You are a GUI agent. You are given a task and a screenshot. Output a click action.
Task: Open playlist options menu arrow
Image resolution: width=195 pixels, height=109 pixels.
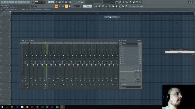(1, 9)
